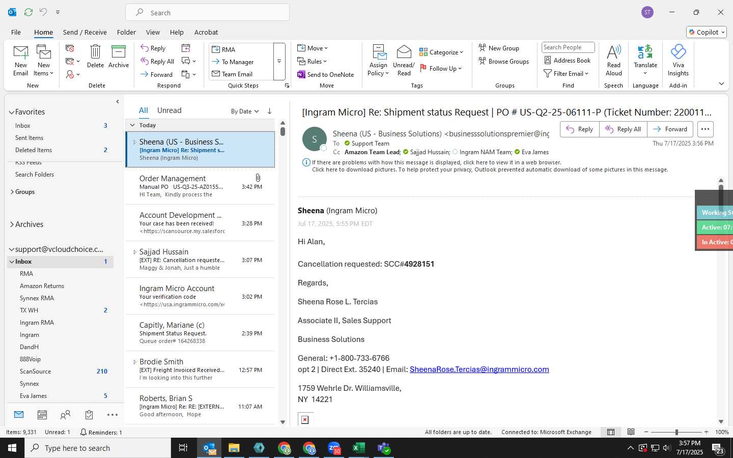The height and width of the screenshot is (458, 733).
Task: Open Viva Insights add-in
Action: coord(678,60)
